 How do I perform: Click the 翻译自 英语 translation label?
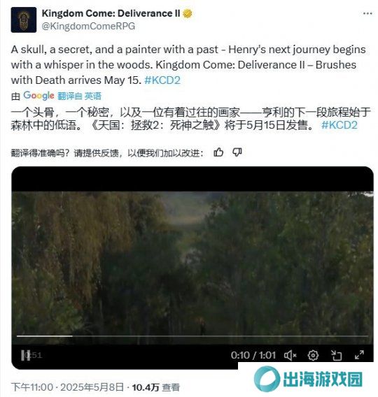pyautogui.click(x=79, y=96)
